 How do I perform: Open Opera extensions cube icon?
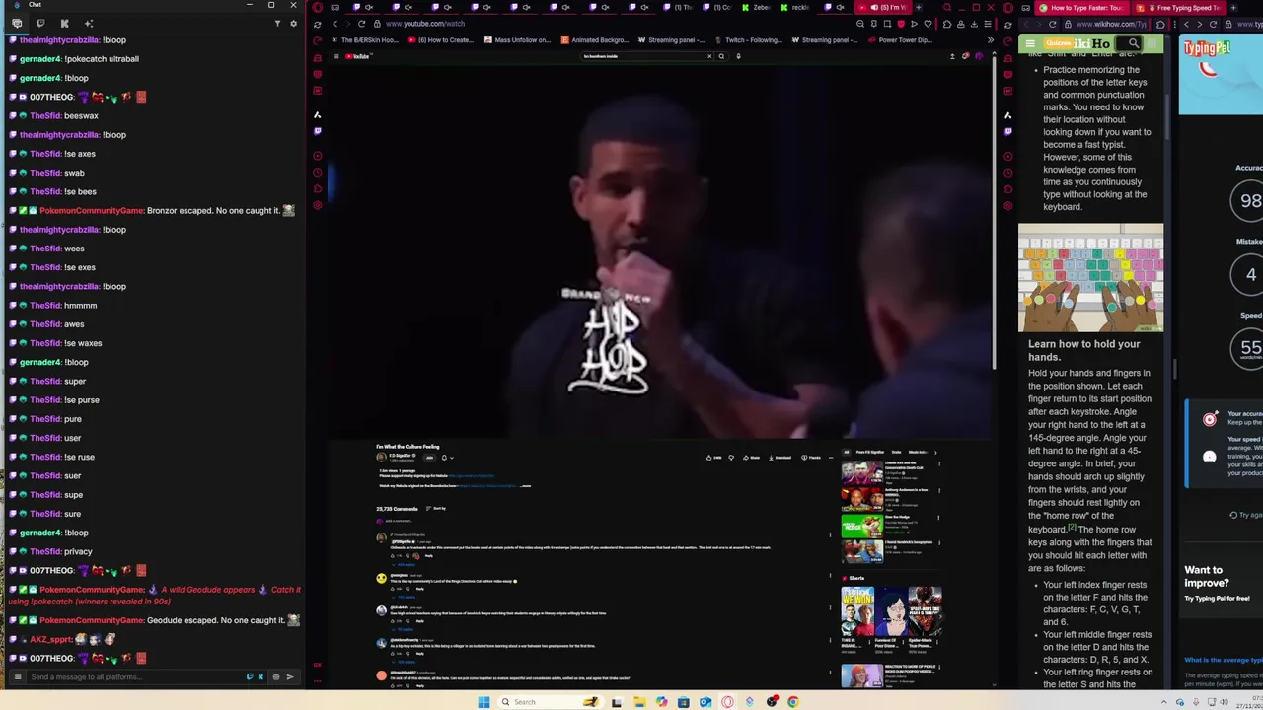click(x=947, y=24)
